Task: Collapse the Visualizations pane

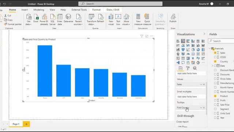Action: [204, 34]
